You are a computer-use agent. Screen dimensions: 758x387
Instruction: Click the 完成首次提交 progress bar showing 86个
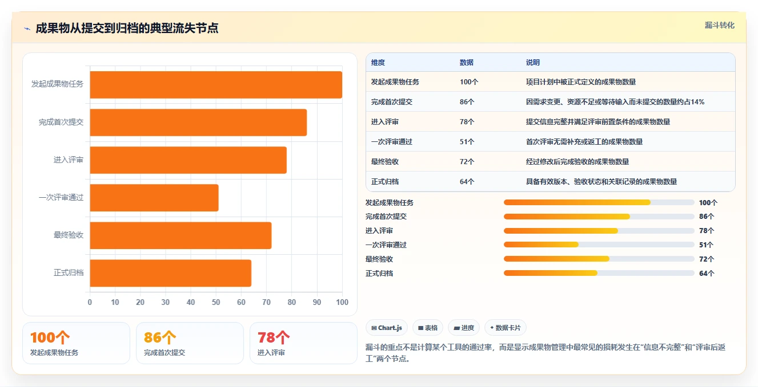point(599,217)
